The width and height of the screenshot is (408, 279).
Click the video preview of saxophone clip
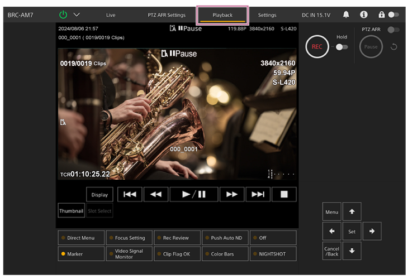[178, 114]
